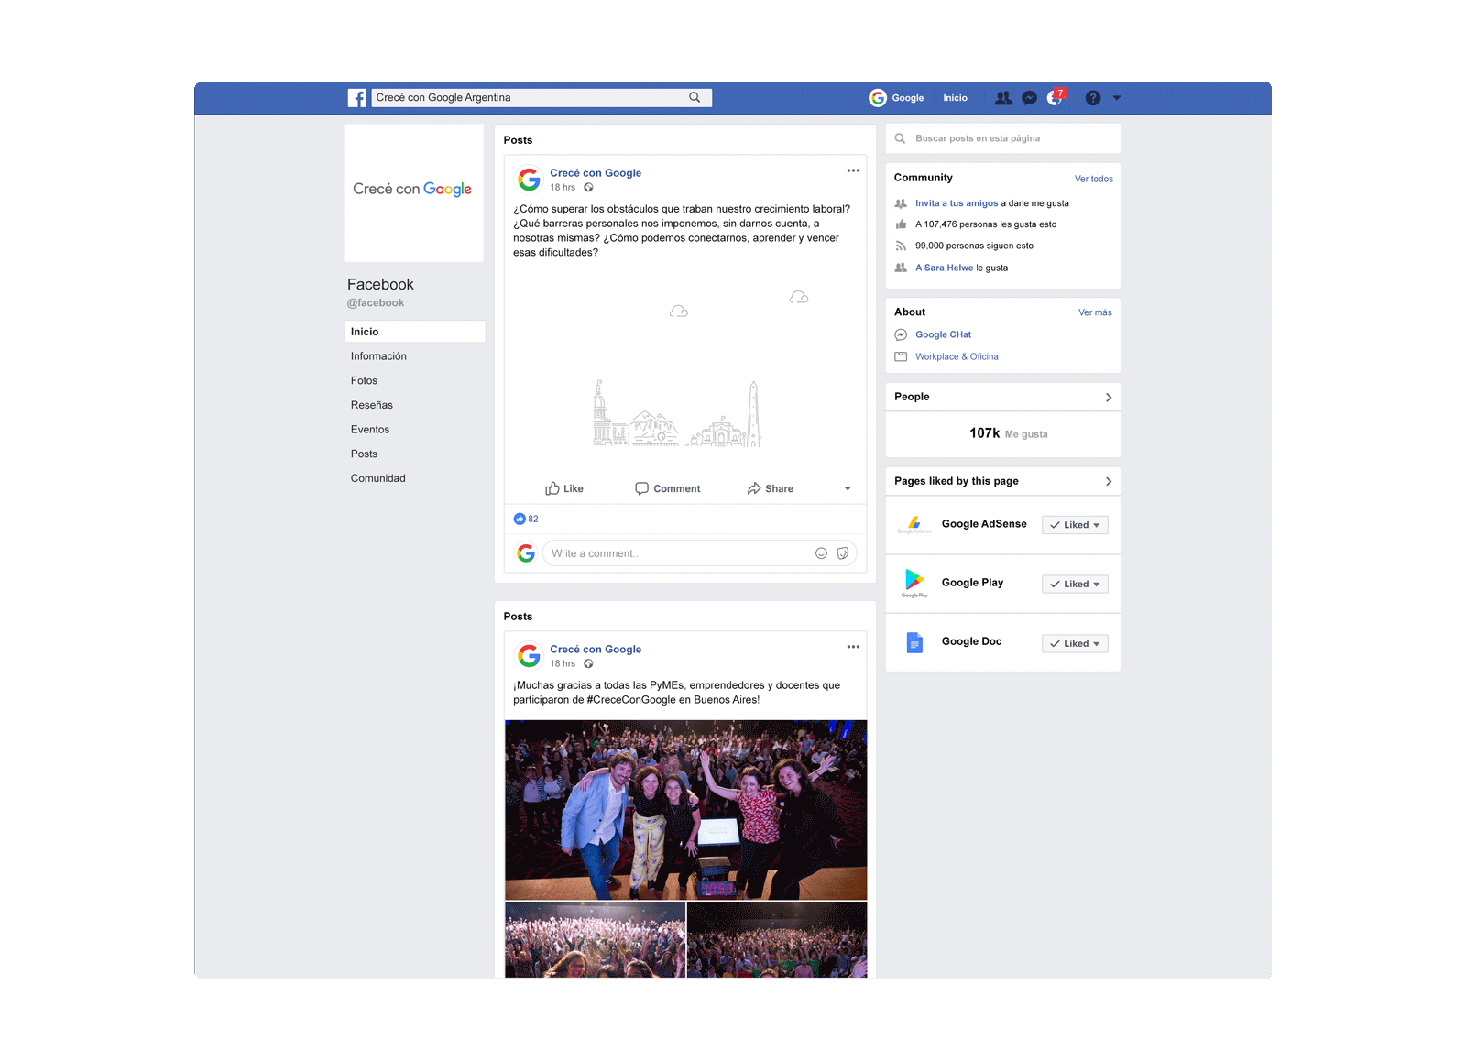The image size is (1466, 1061).
Task: Click the Buscar posts en esta página field
Action: 1002,138
